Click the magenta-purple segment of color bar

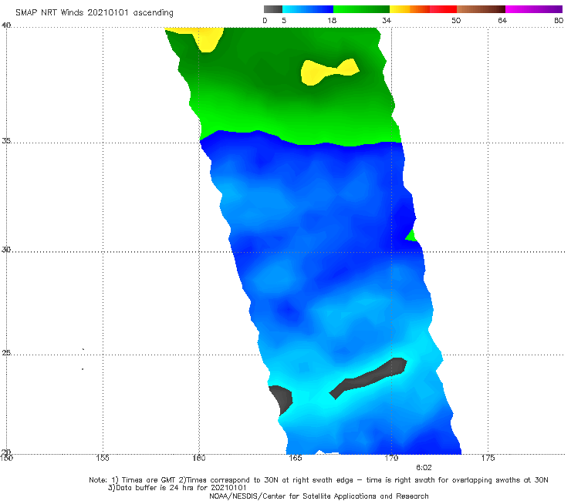coord(534,9)
